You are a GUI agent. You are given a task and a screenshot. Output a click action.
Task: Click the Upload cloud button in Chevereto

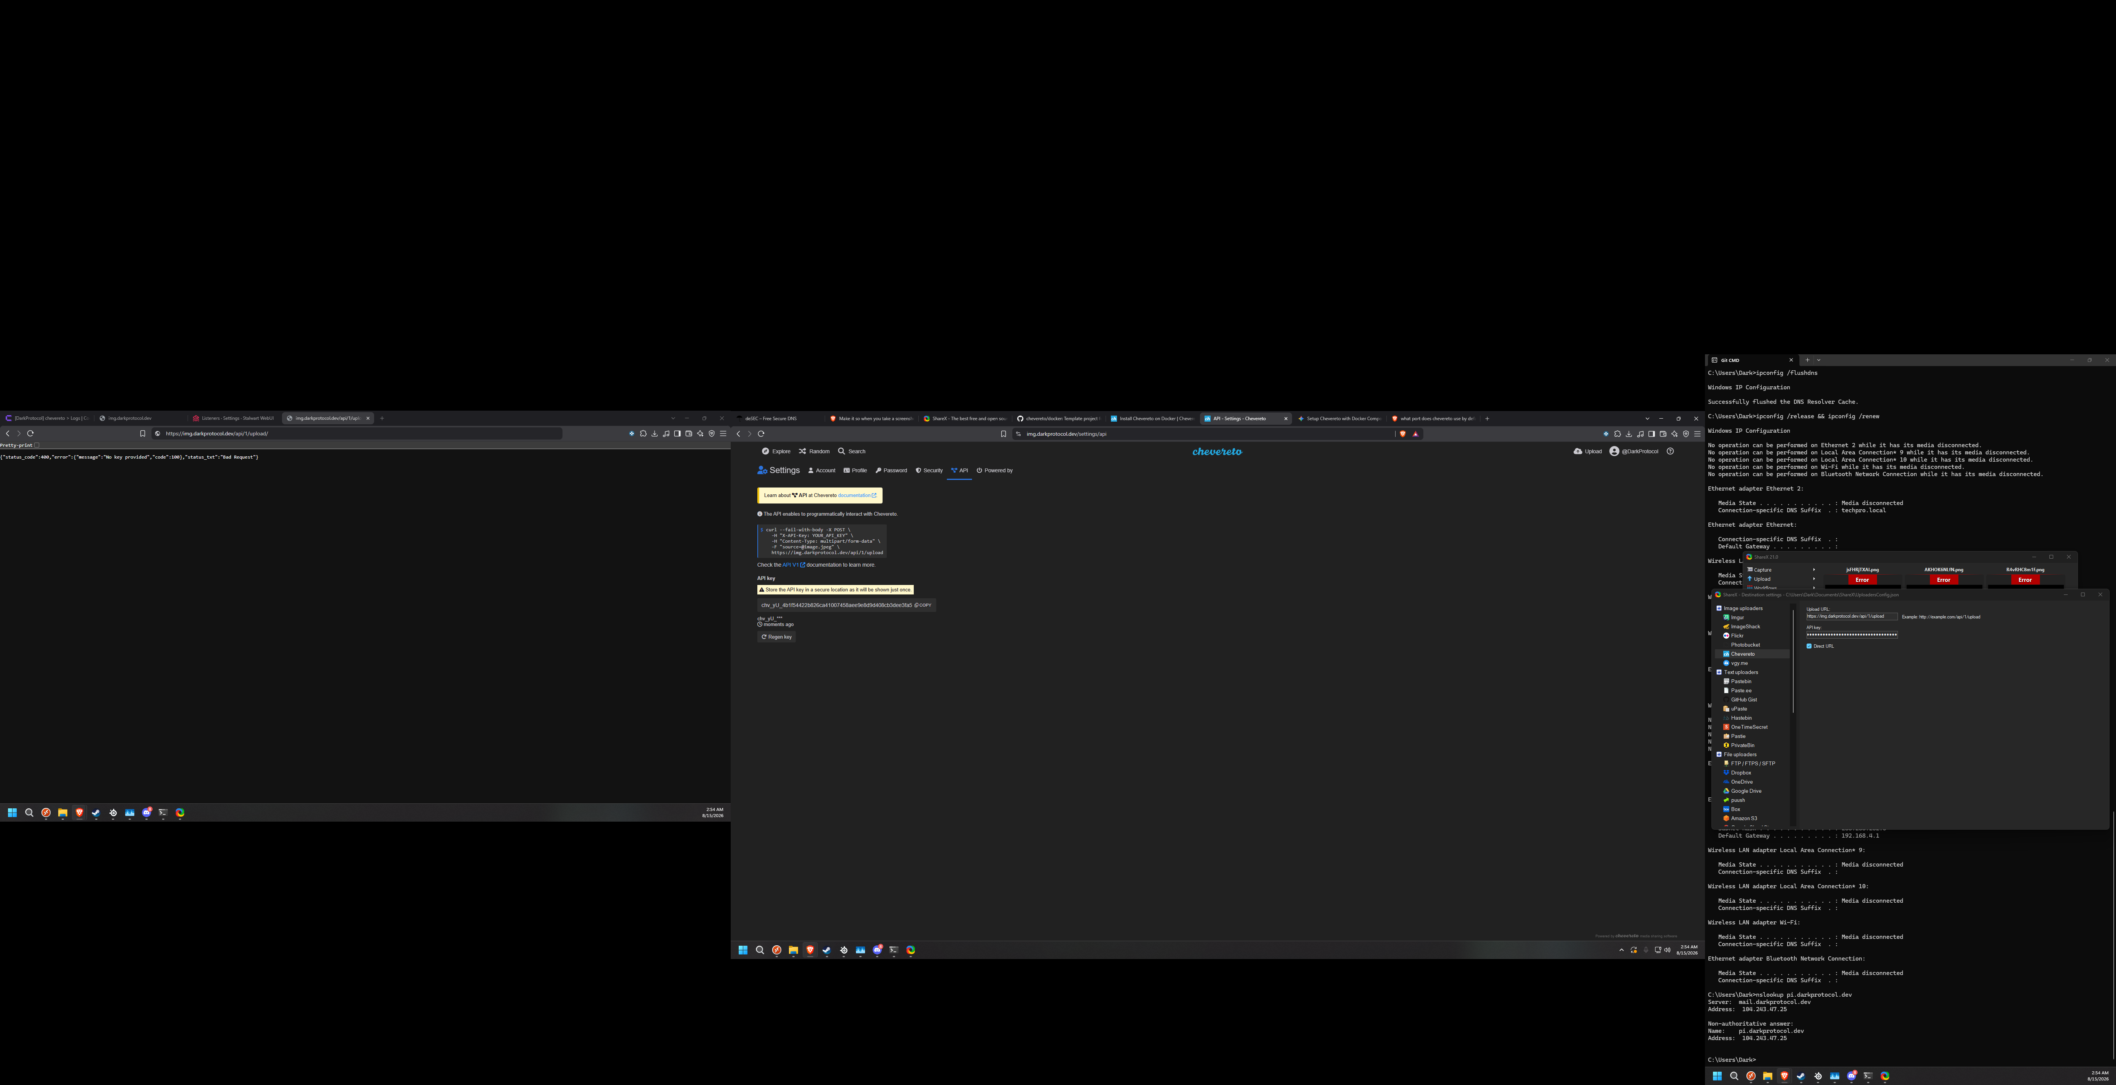pyautogui.click(x=1588, y=451)
